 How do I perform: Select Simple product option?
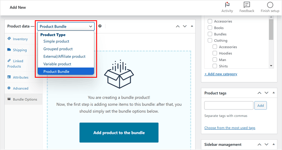point(66,41)
